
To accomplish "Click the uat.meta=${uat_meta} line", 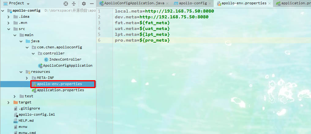I will pos(142,28).
